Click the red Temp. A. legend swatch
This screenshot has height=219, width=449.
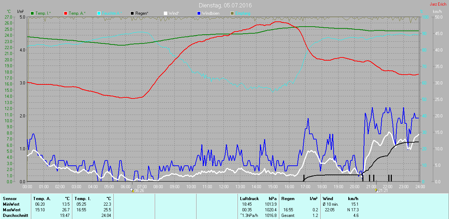click(66, 13)
